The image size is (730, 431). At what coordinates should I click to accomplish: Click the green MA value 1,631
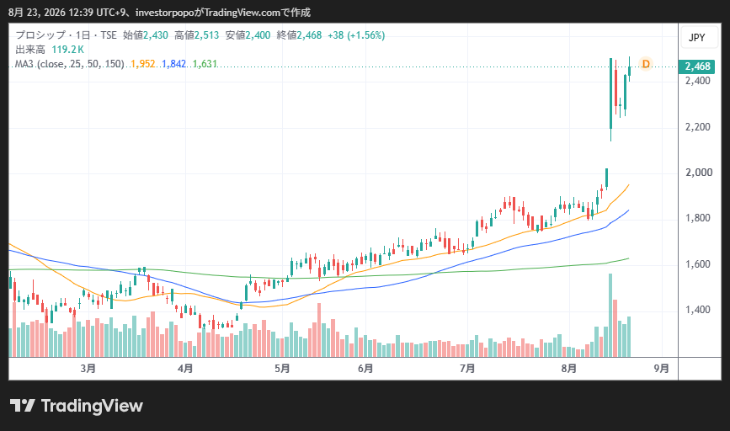click(205, 64)
